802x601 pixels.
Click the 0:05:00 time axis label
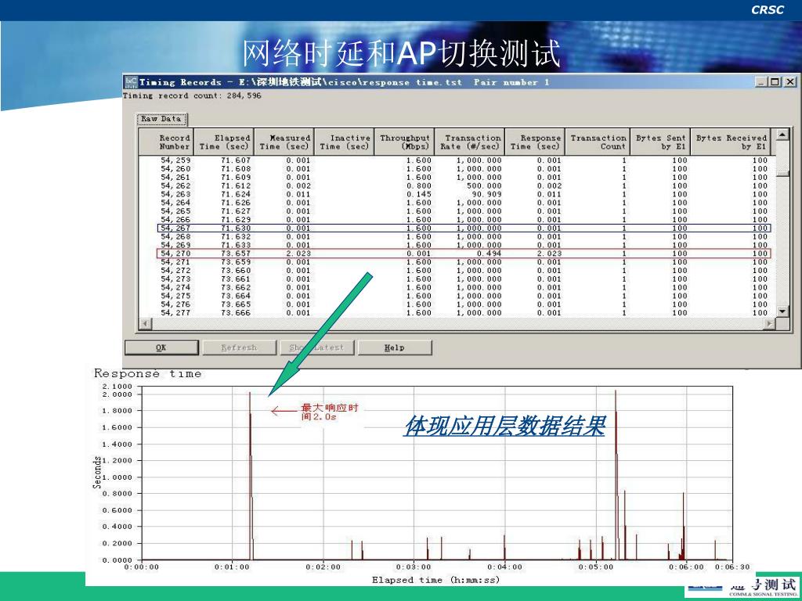[x=596, y=567]
